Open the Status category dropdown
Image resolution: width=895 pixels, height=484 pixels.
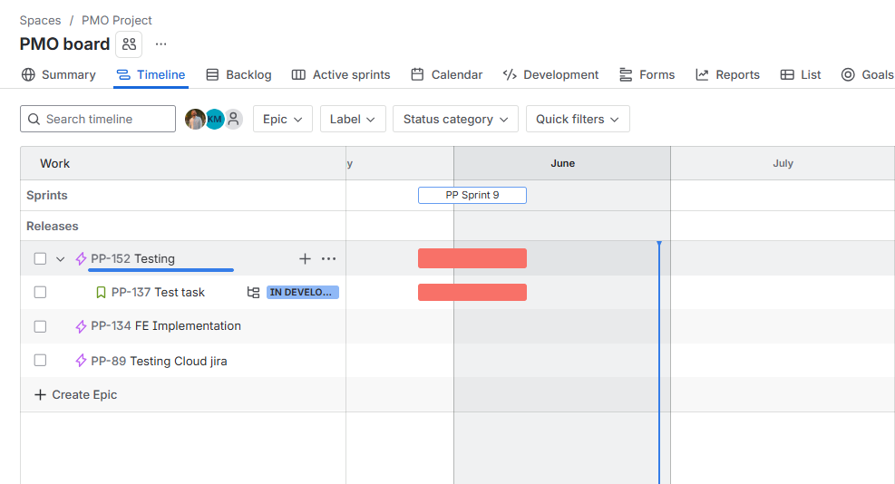click(x=455, y=119)
